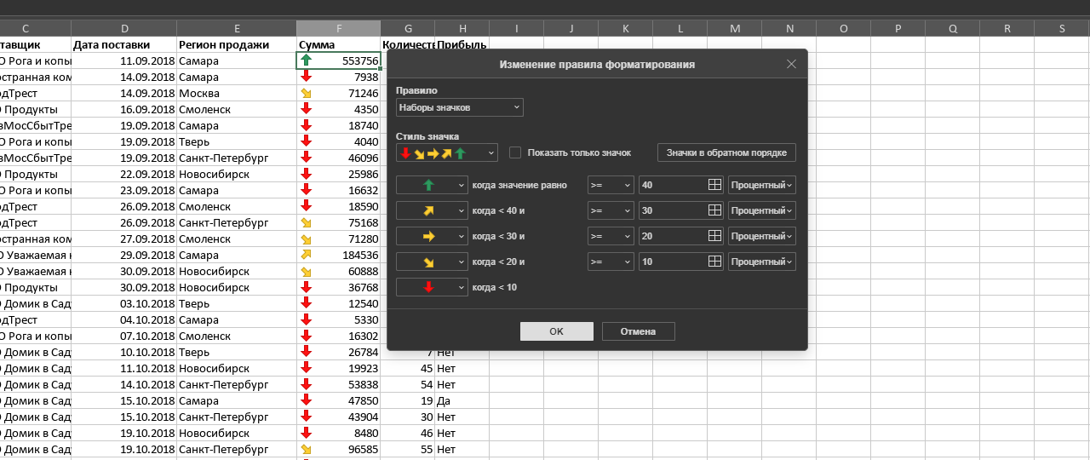Image resolution: width=1090 pixels, height=460 pixels.
Task: Open the icon style 'Стиль значка' dropdown
Action: coord(447,152)
